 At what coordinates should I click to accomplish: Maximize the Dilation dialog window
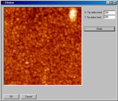coord(111,3)
